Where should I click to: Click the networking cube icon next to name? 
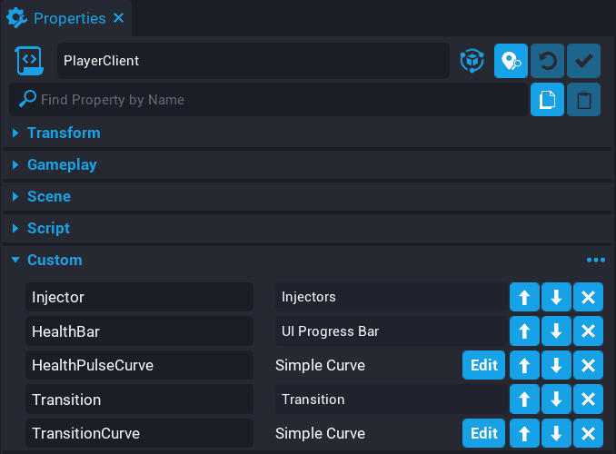pyautogui.click(x=472, y=61)
